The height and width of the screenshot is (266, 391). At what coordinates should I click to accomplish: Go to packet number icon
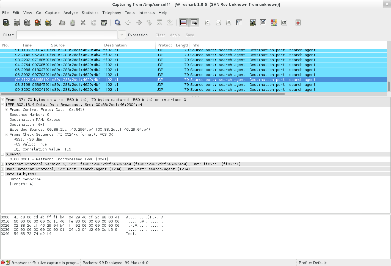(x=149, y=23)
